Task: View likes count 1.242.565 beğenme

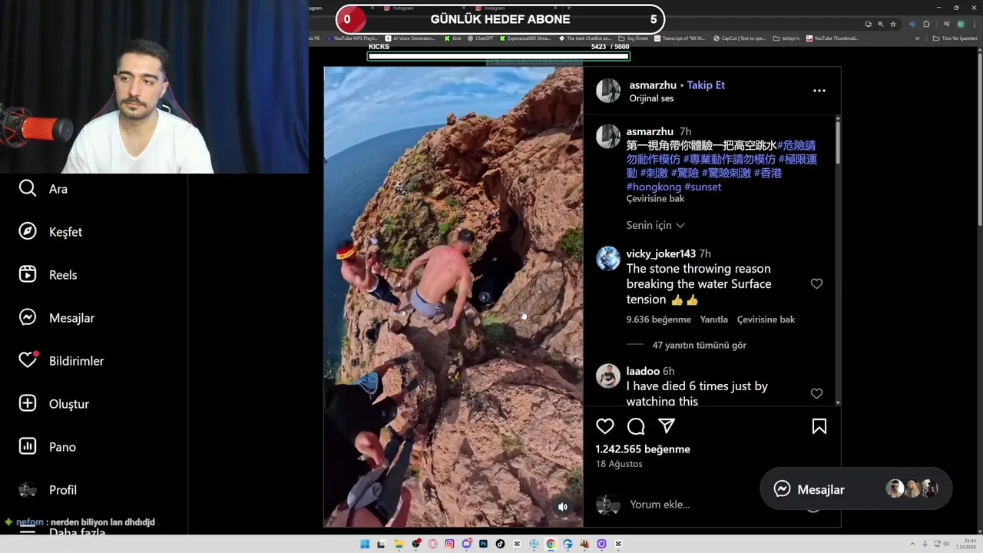Action: pos(643,449)
